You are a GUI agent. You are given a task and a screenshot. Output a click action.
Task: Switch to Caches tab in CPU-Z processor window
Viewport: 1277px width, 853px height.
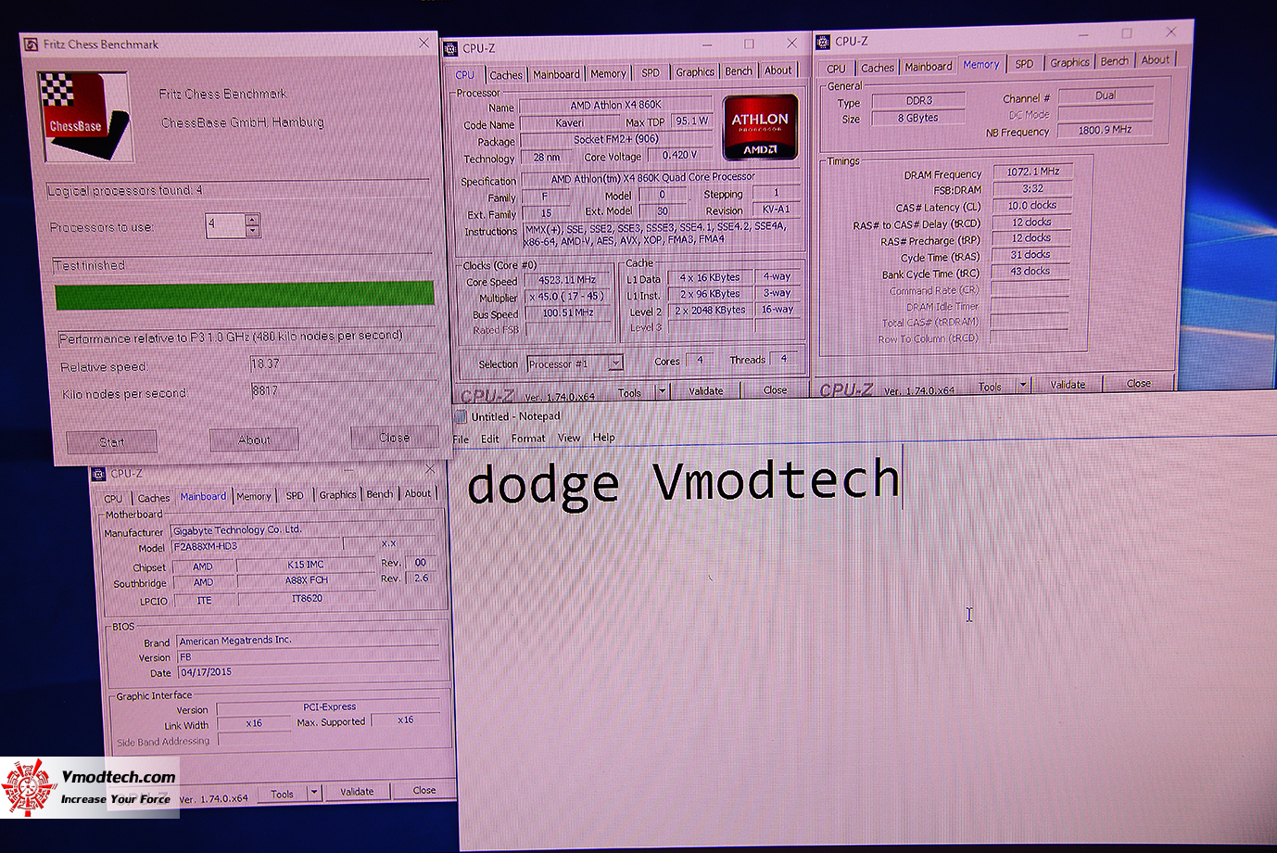click(x=506, y=75)
